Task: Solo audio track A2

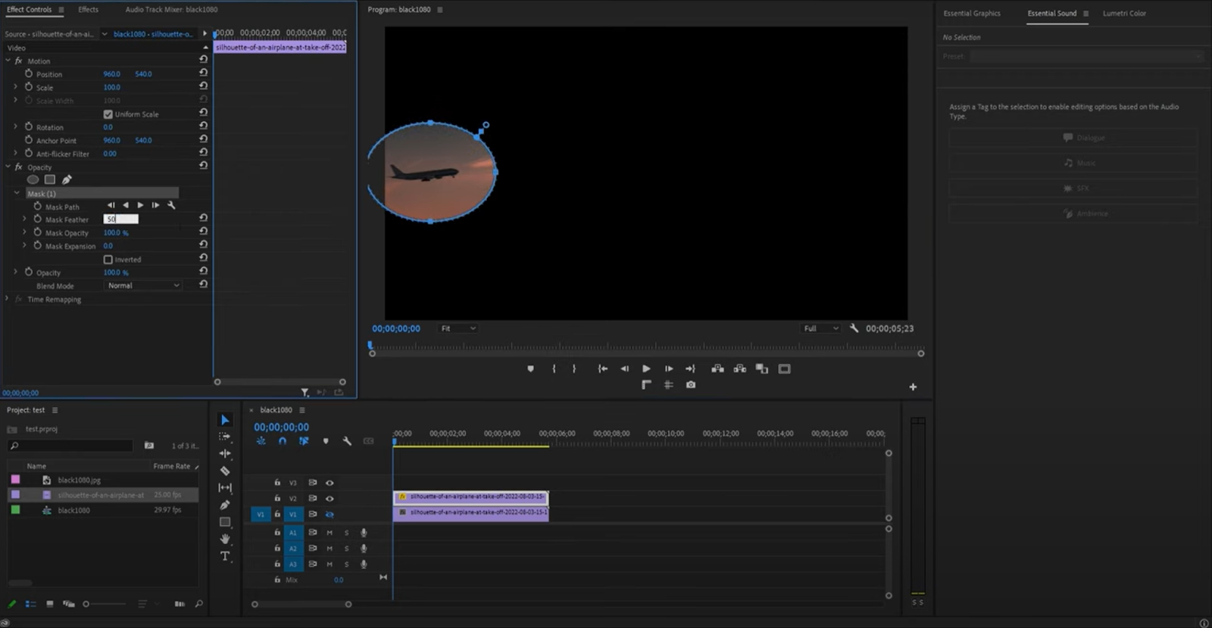Action: click(347, 549)
